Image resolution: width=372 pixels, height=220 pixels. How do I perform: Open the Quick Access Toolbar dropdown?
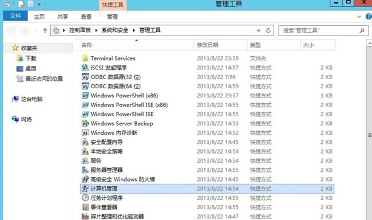[39, 4]
